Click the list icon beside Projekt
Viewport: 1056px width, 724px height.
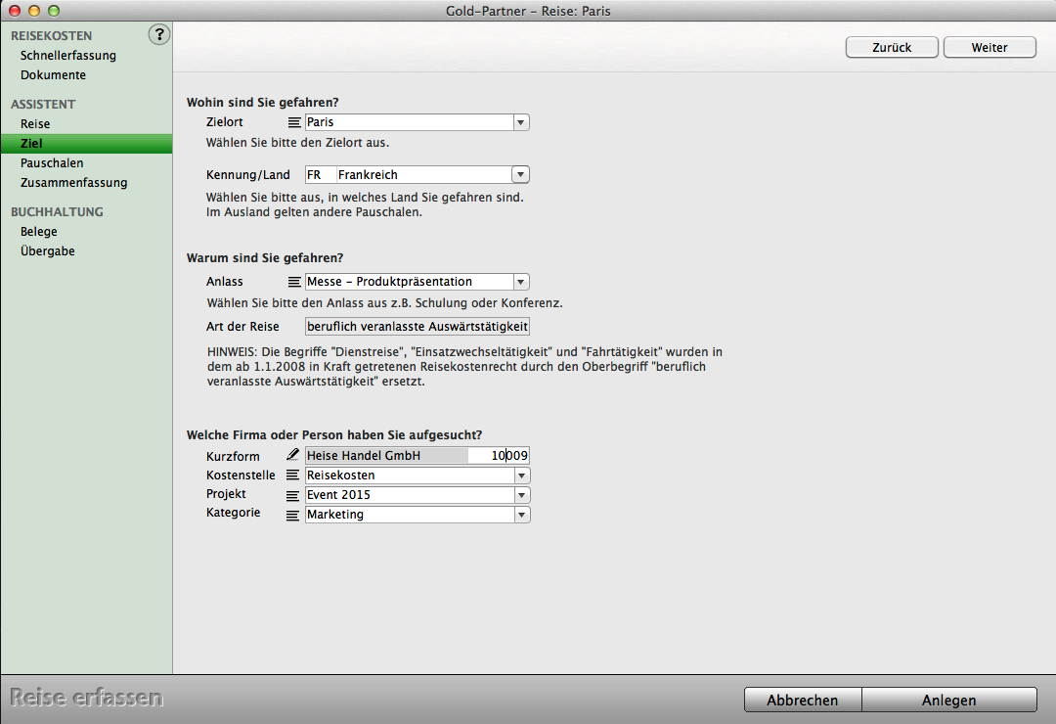click(x=293, y=495)
